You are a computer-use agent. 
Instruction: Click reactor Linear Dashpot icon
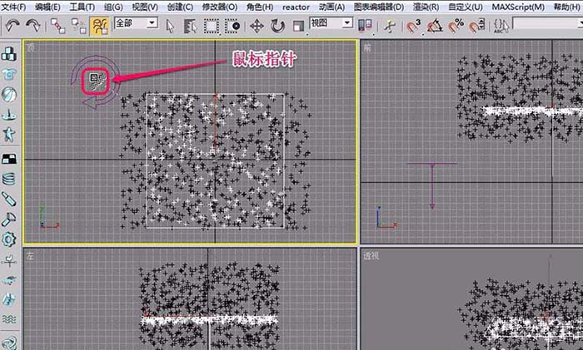[9, 199]
